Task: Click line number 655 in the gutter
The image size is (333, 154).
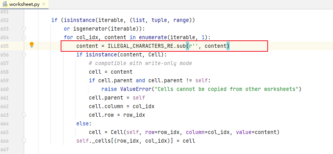Action: (x=4, y=46)
